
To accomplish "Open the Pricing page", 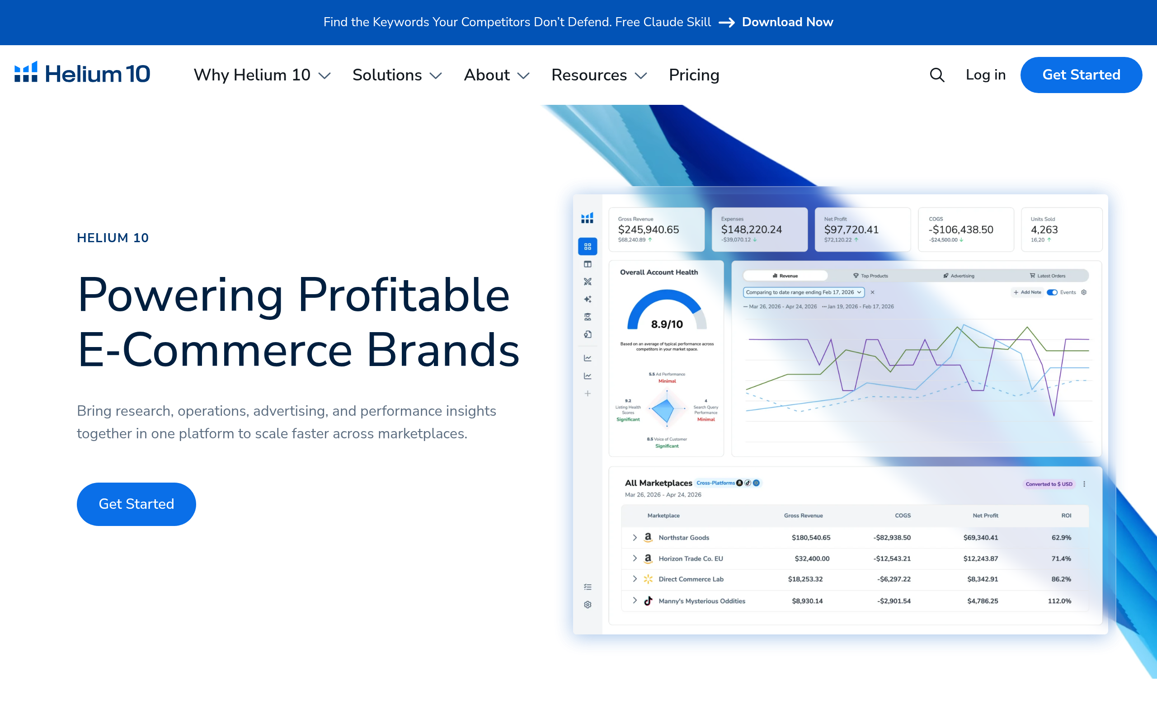I will (694, 75).
